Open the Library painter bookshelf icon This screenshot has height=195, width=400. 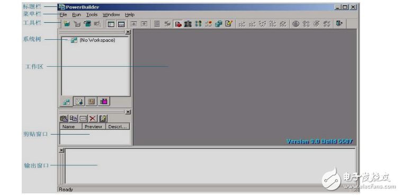click(x=188, y=24)
